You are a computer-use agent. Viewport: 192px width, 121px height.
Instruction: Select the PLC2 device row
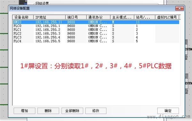(96, 34)
